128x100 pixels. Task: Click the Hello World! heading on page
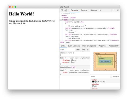(21, 14)
